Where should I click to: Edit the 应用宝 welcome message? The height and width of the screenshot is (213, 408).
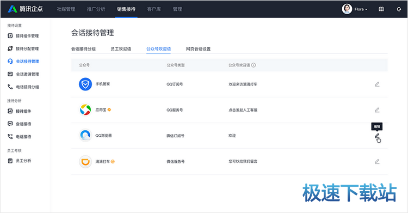pyautogui.click(x=377, y=110)
